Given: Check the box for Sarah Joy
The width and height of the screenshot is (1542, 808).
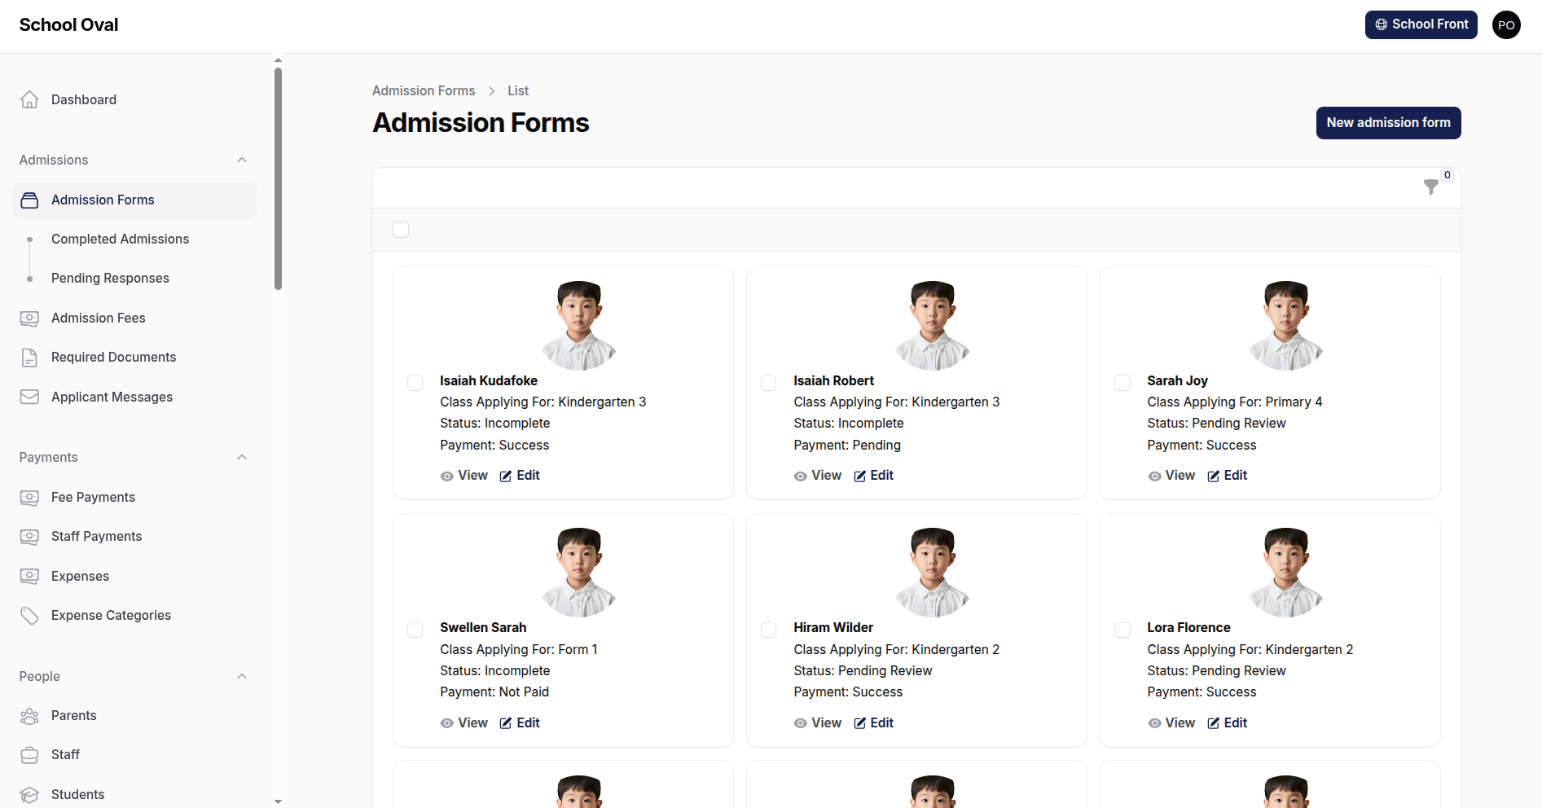Looking at the screenshot, I should click(x=1122, y=383).
